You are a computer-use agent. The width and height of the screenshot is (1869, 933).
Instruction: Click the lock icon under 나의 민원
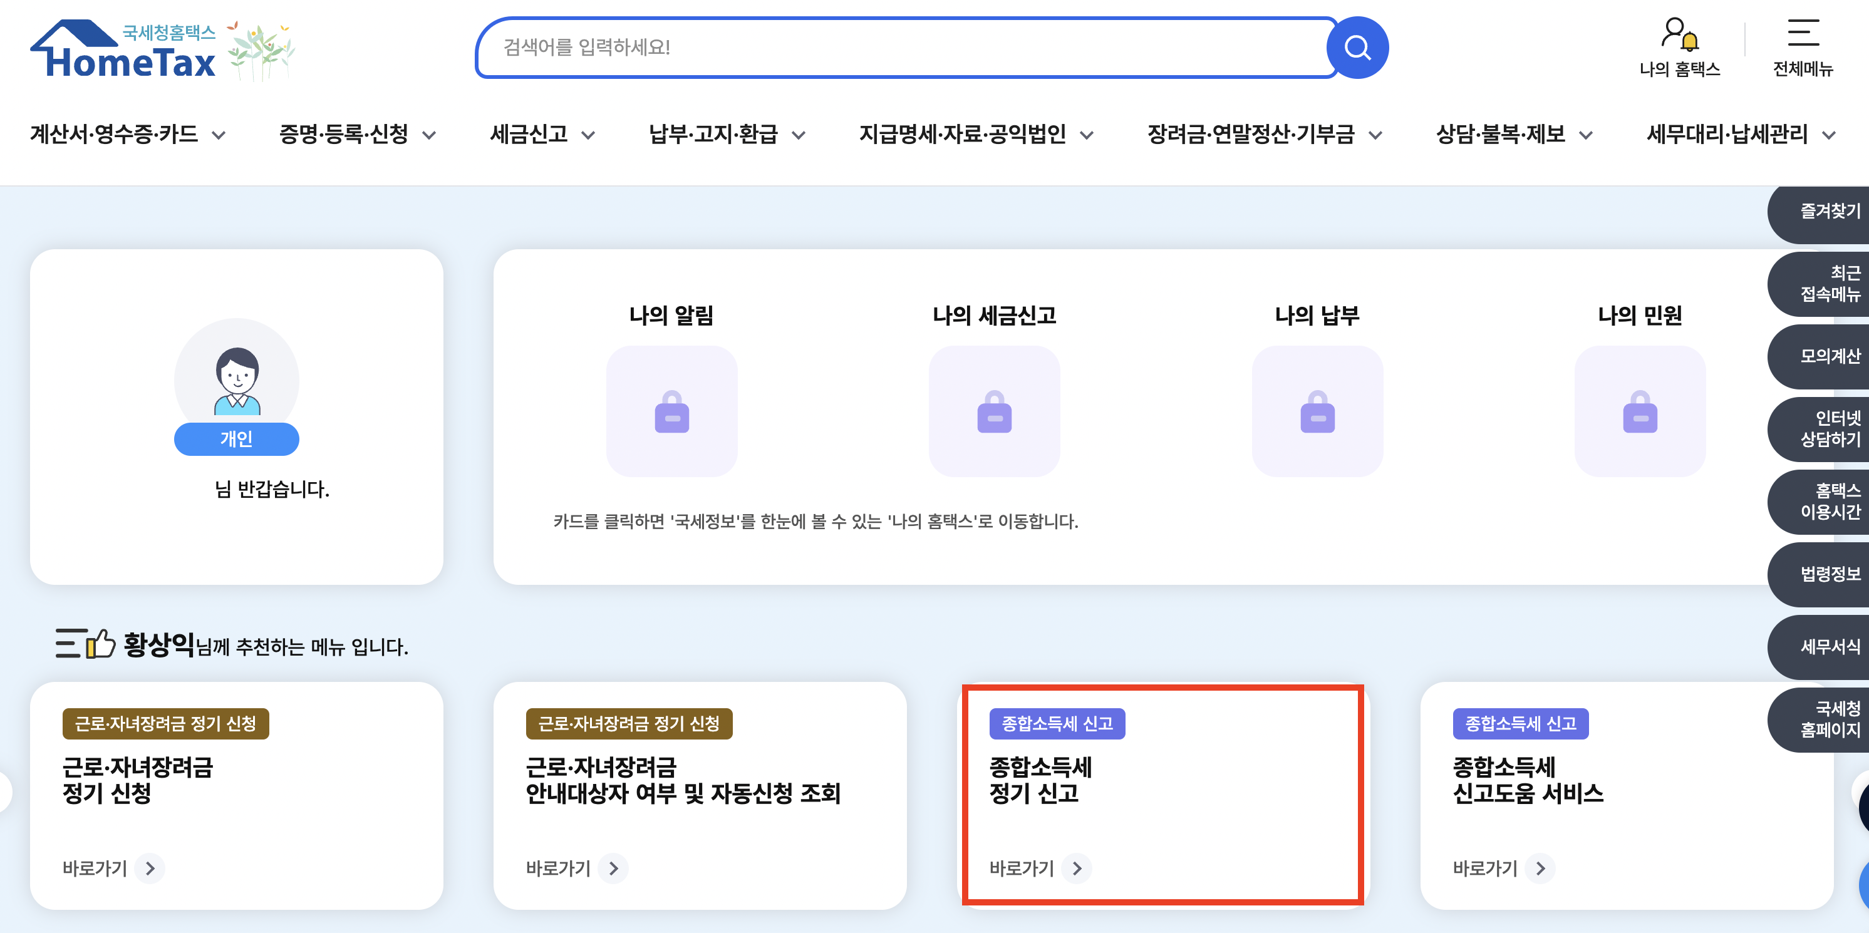1640,412
